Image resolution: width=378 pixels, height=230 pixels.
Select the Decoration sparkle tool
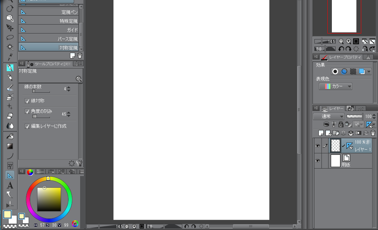(10, 106)
